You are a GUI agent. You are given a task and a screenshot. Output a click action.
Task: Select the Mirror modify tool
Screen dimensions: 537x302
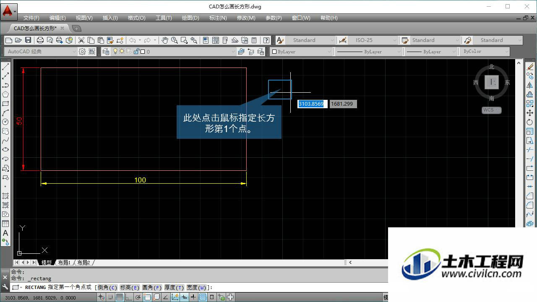tap(530, 85)
